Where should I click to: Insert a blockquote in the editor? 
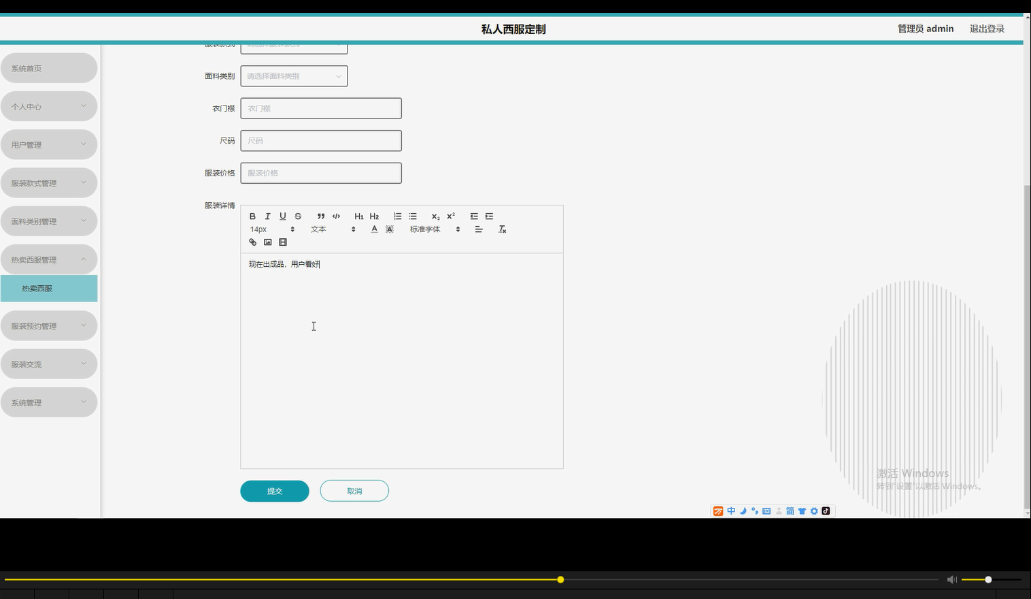point(320,216)
